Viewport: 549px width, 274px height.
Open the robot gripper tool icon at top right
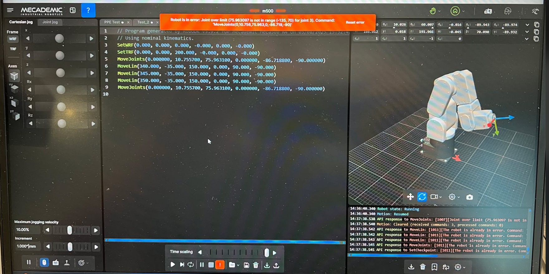(535, 12)
